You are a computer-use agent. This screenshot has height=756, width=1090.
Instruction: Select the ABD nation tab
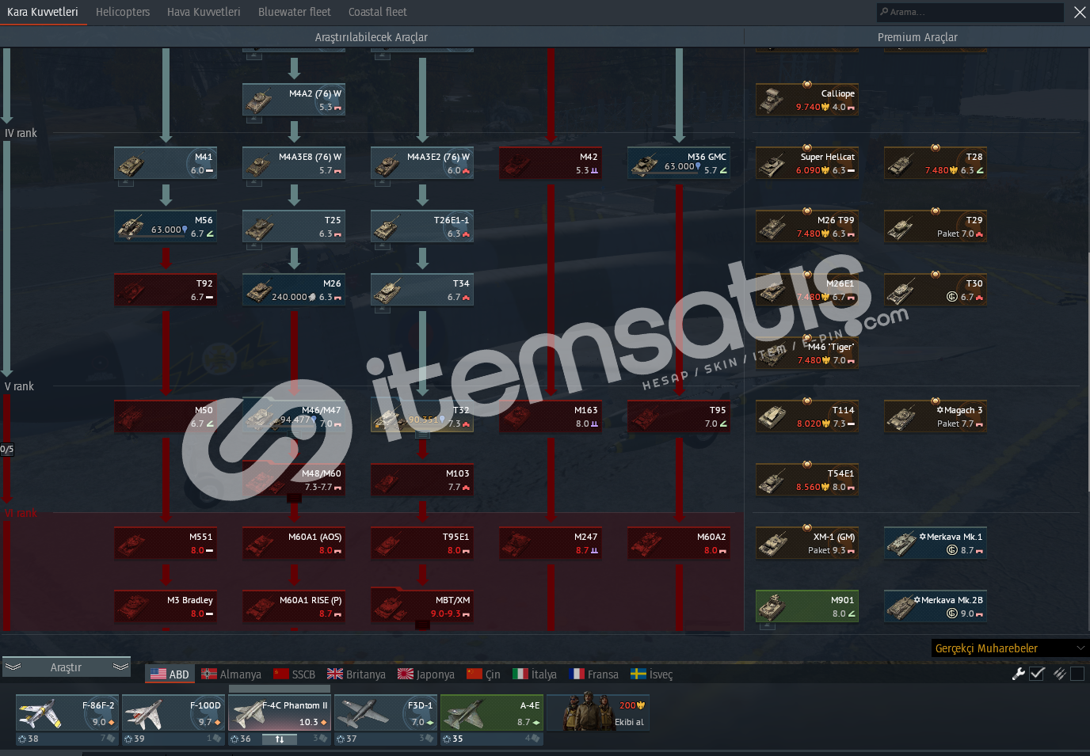pos(170,674)
